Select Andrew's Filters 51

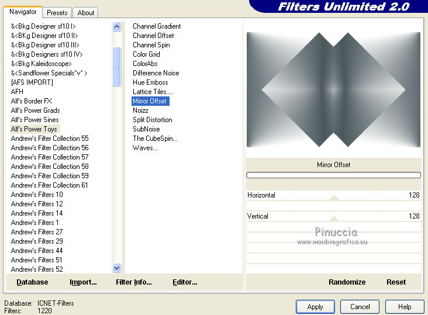point(37,260)
